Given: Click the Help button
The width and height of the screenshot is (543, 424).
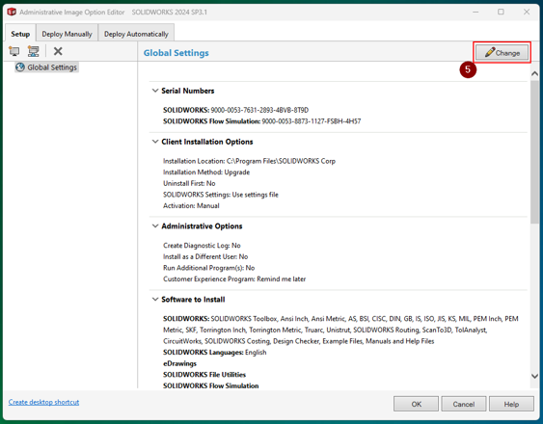Looking at the screenshot, I should click(511, 404).
